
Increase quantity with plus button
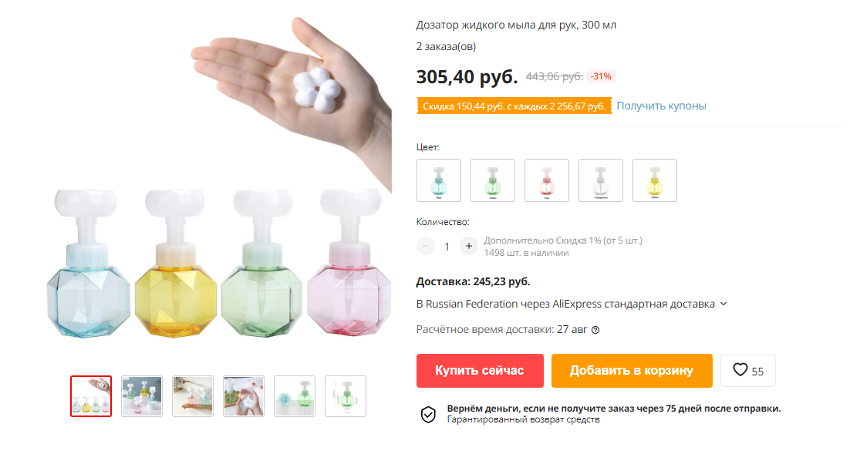(468, 247)
